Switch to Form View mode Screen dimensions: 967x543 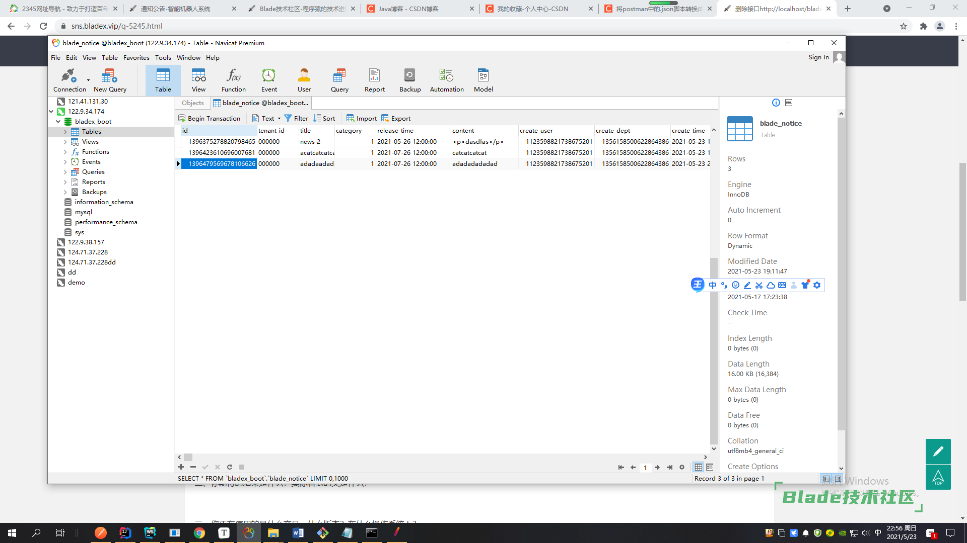pyautogui.click(x=710, y=468)
